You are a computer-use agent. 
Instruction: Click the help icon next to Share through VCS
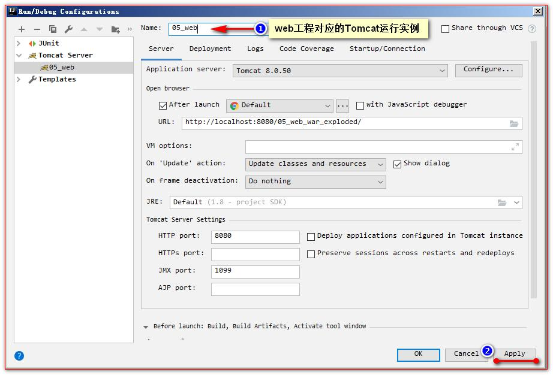click(x=532, y=29)
